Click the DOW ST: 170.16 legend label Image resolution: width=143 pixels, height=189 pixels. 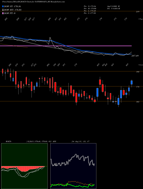12,6
